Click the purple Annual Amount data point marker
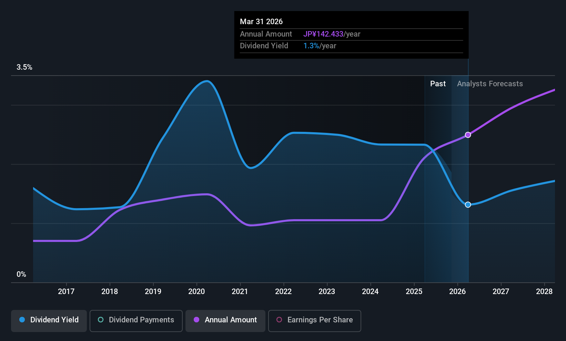566x341 pixels. pos(468,135)
